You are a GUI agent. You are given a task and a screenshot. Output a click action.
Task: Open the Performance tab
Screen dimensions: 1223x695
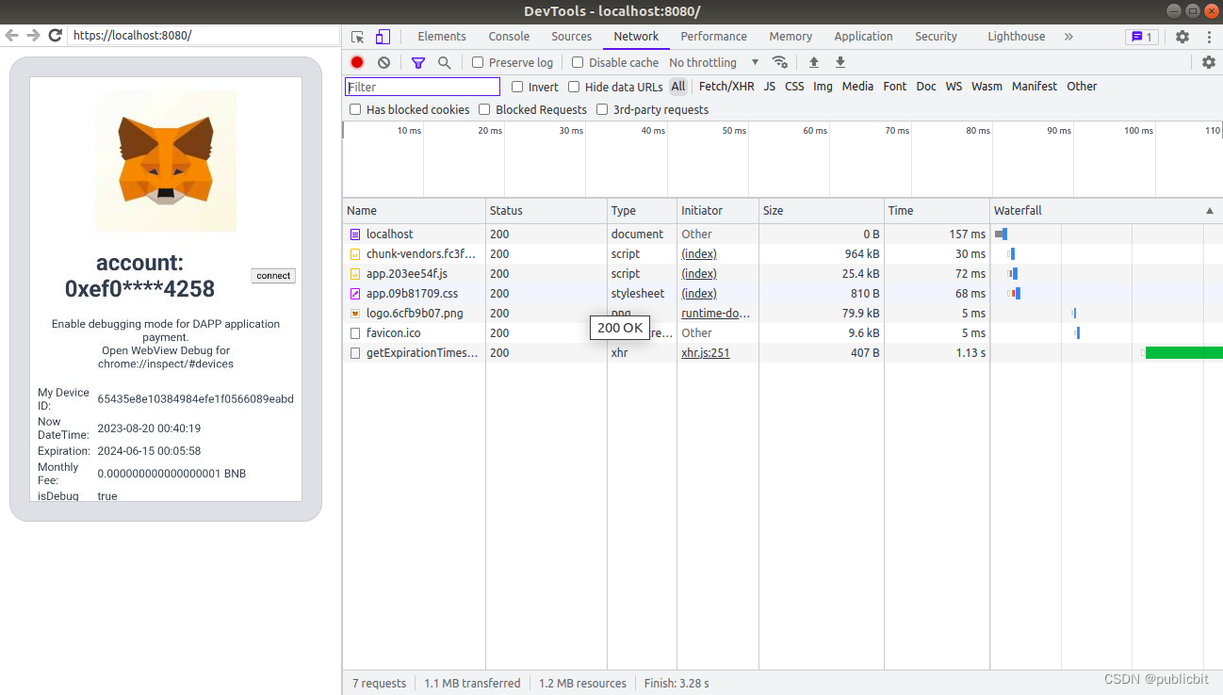(714, 37)
